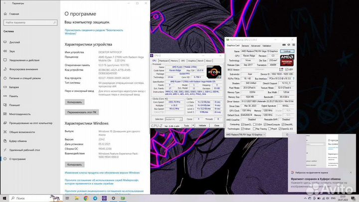Open the Дисплей settings section in sidebar
The height and width of the screenshot is (202, 359).
(x=14, y=42)
